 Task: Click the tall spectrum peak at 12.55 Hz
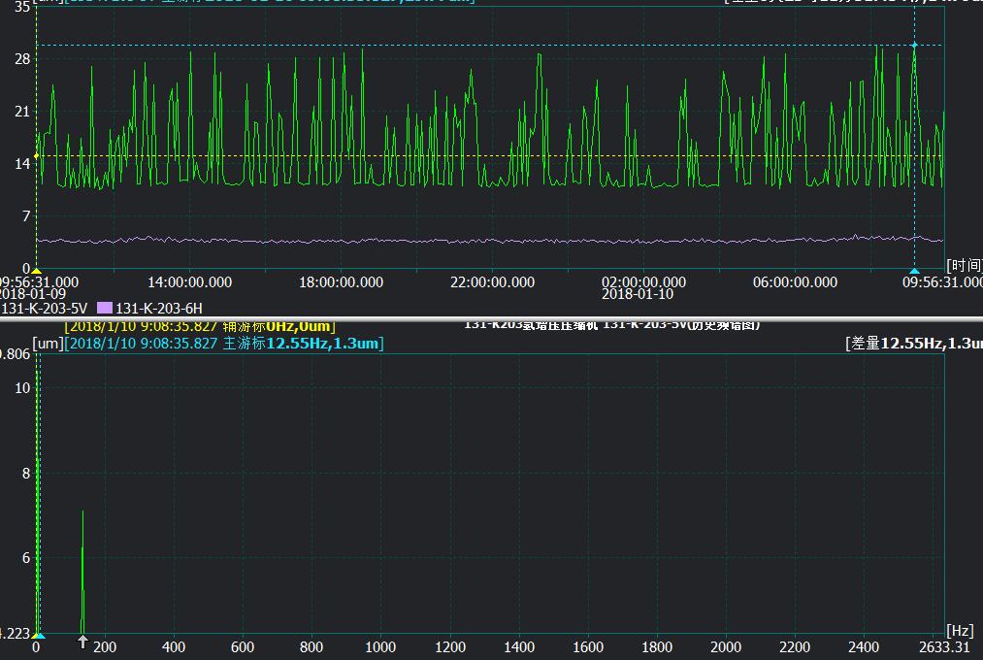tap(38, 502)
